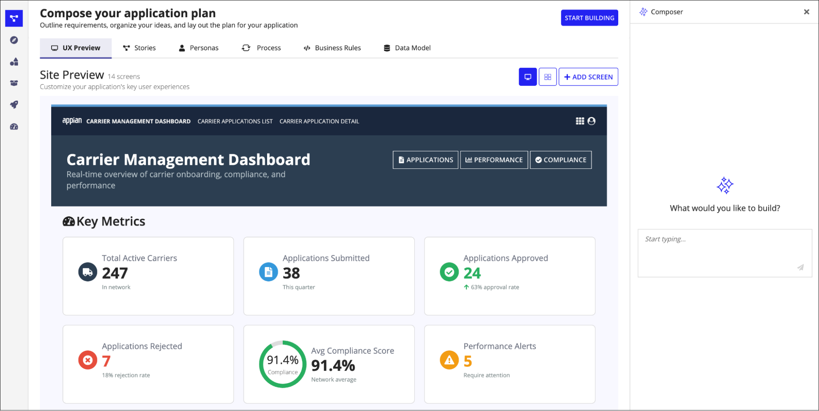
Task: Open the rocket deploy icon in sidebar
Action: (x=14, y=105)
